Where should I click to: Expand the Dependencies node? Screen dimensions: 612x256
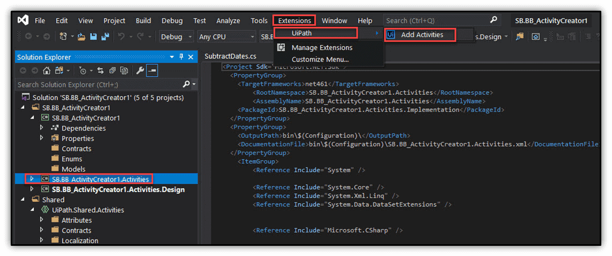41,127
